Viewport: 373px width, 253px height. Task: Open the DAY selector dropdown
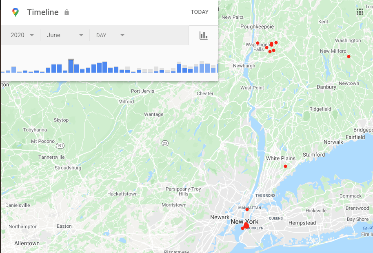(110, 35)
